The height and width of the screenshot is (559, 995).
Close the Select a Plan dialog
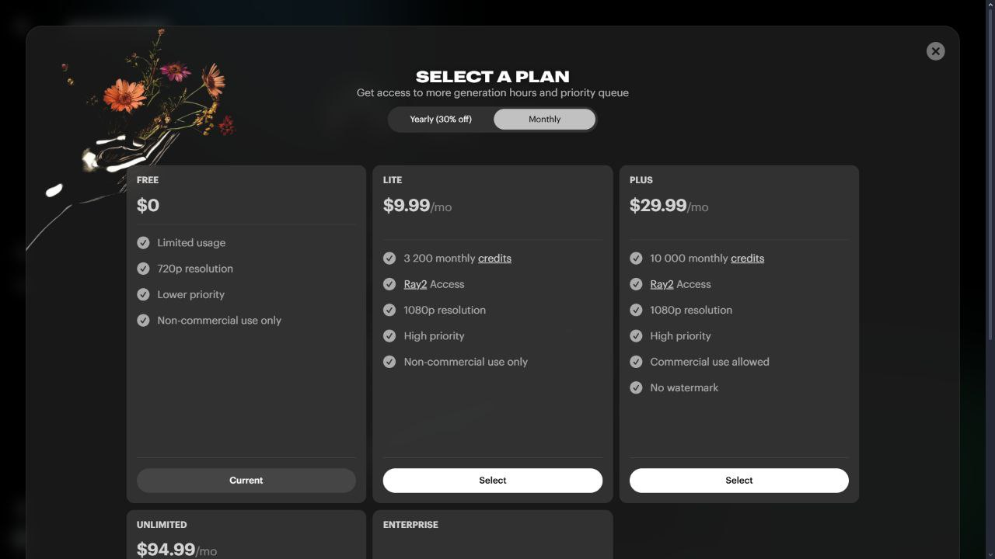935,51
